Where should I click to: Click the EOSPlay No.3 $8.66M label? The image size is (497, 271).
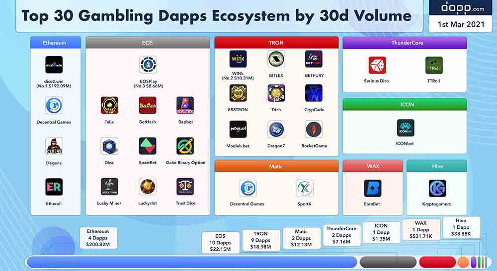pos(148,83)
